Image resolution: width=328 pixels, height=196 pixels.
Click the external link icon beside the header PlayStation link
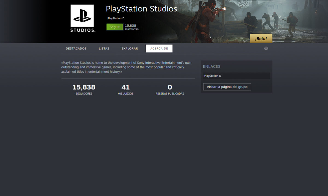(123, 18)
